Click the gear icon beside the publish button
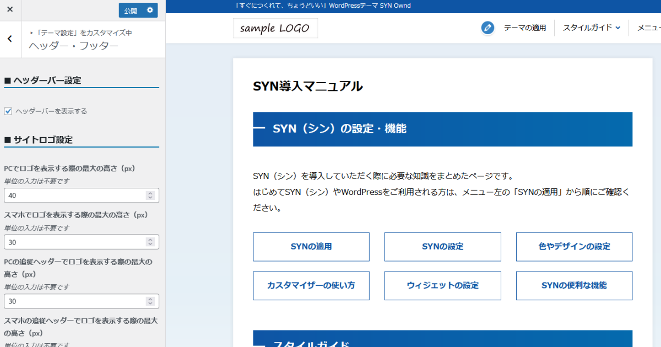661x347 pixels. click(150, 10)
